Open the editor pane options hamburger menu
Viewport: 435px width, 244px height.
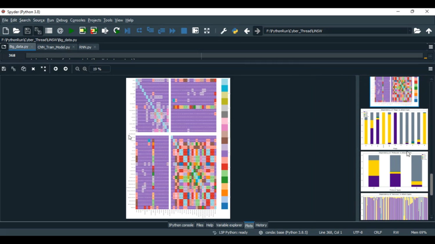pyautogui.click(x=431, y=47)
